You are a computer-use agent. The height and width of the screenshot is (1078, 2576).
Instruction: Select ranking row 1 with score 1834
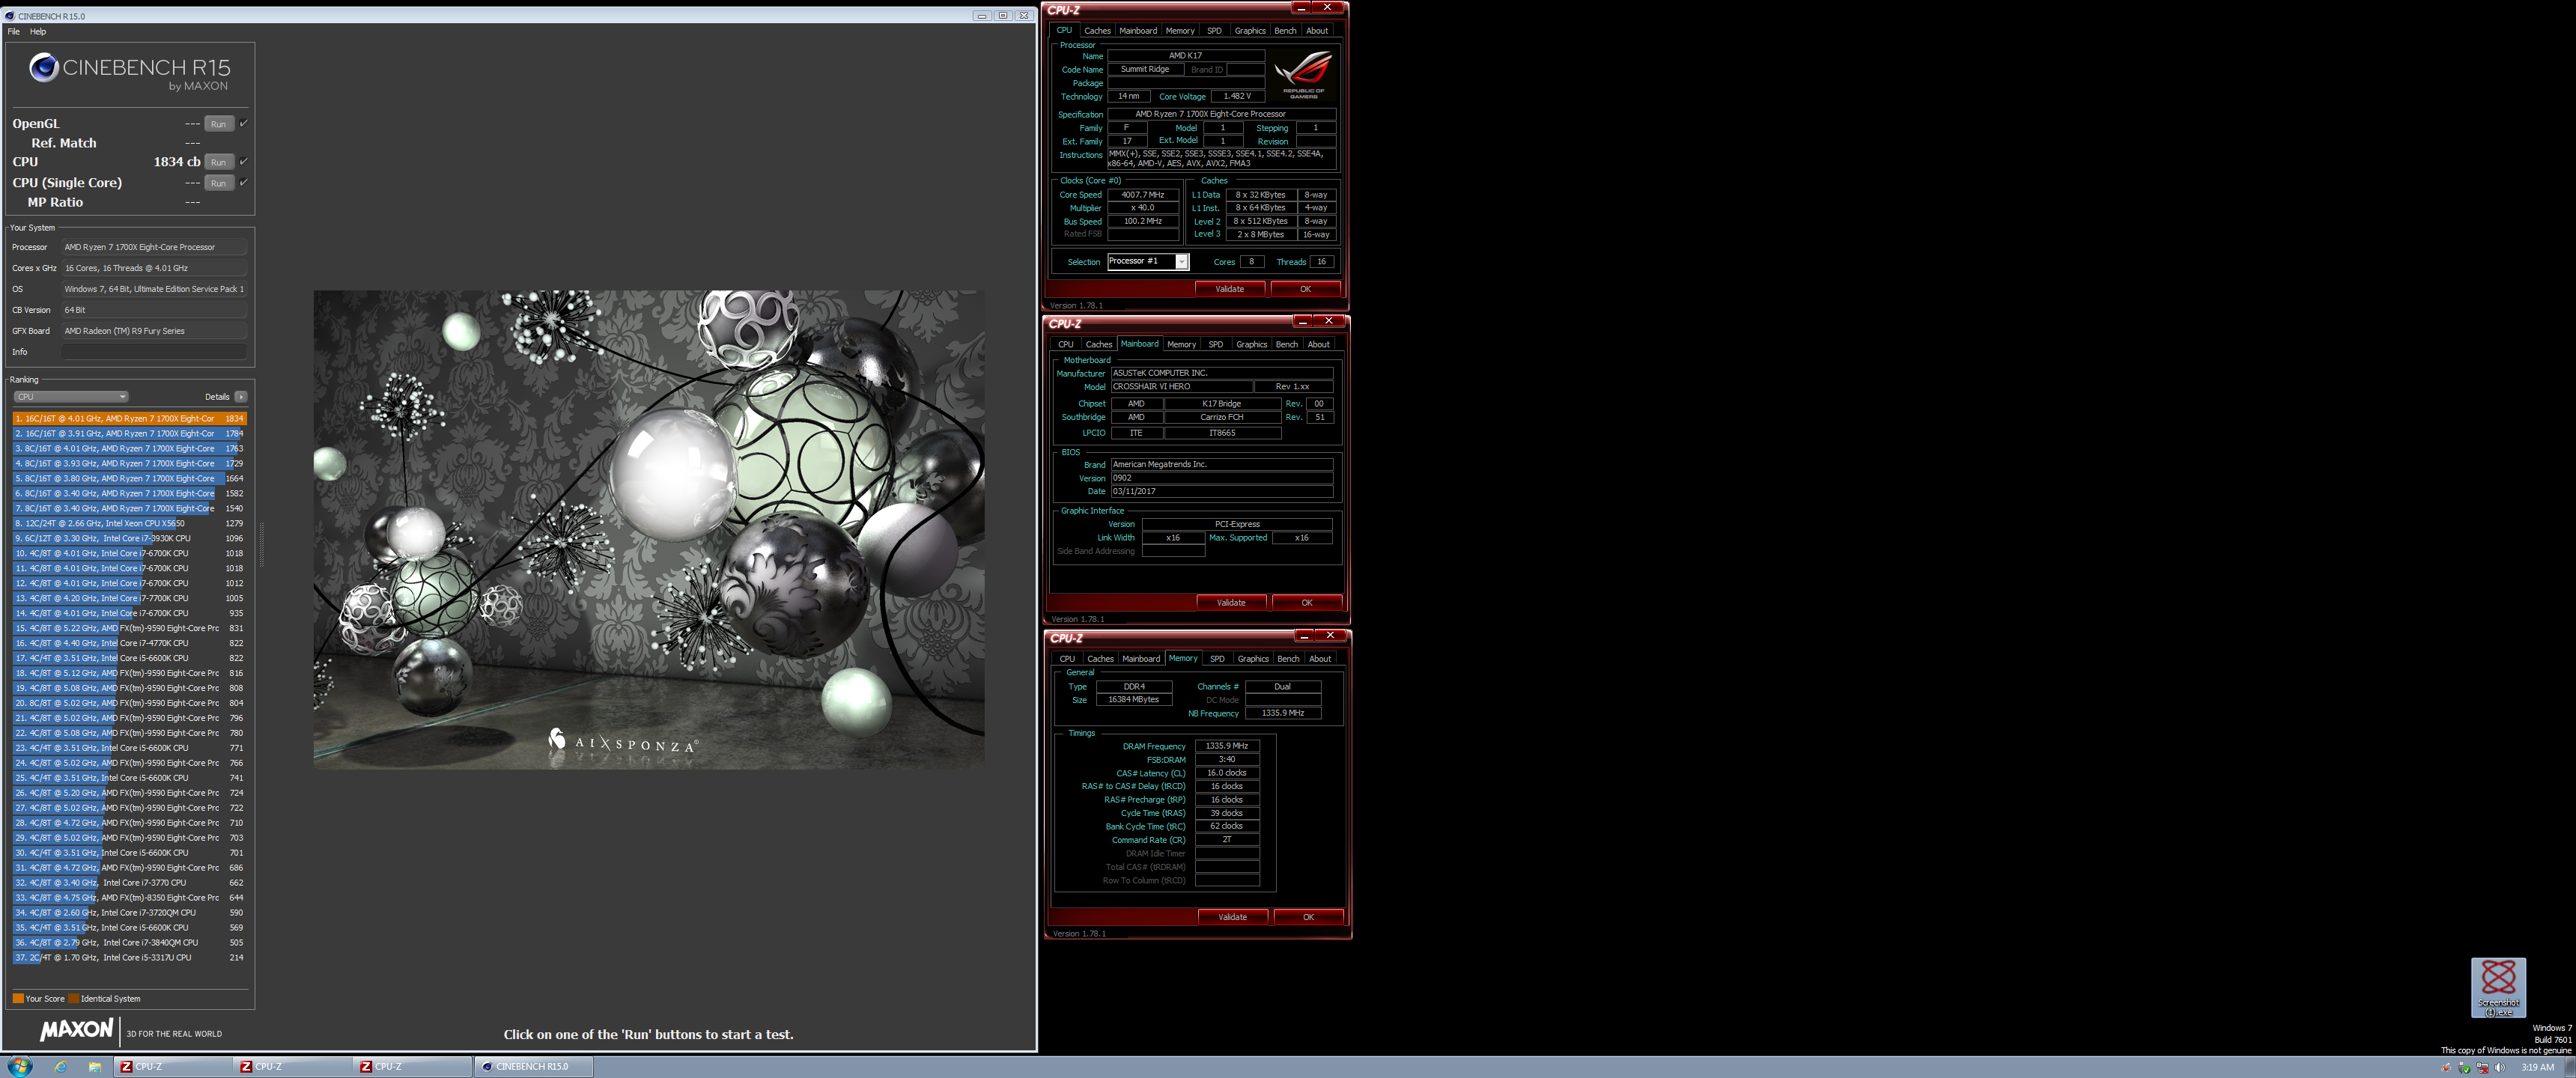(x=129, y=418)
